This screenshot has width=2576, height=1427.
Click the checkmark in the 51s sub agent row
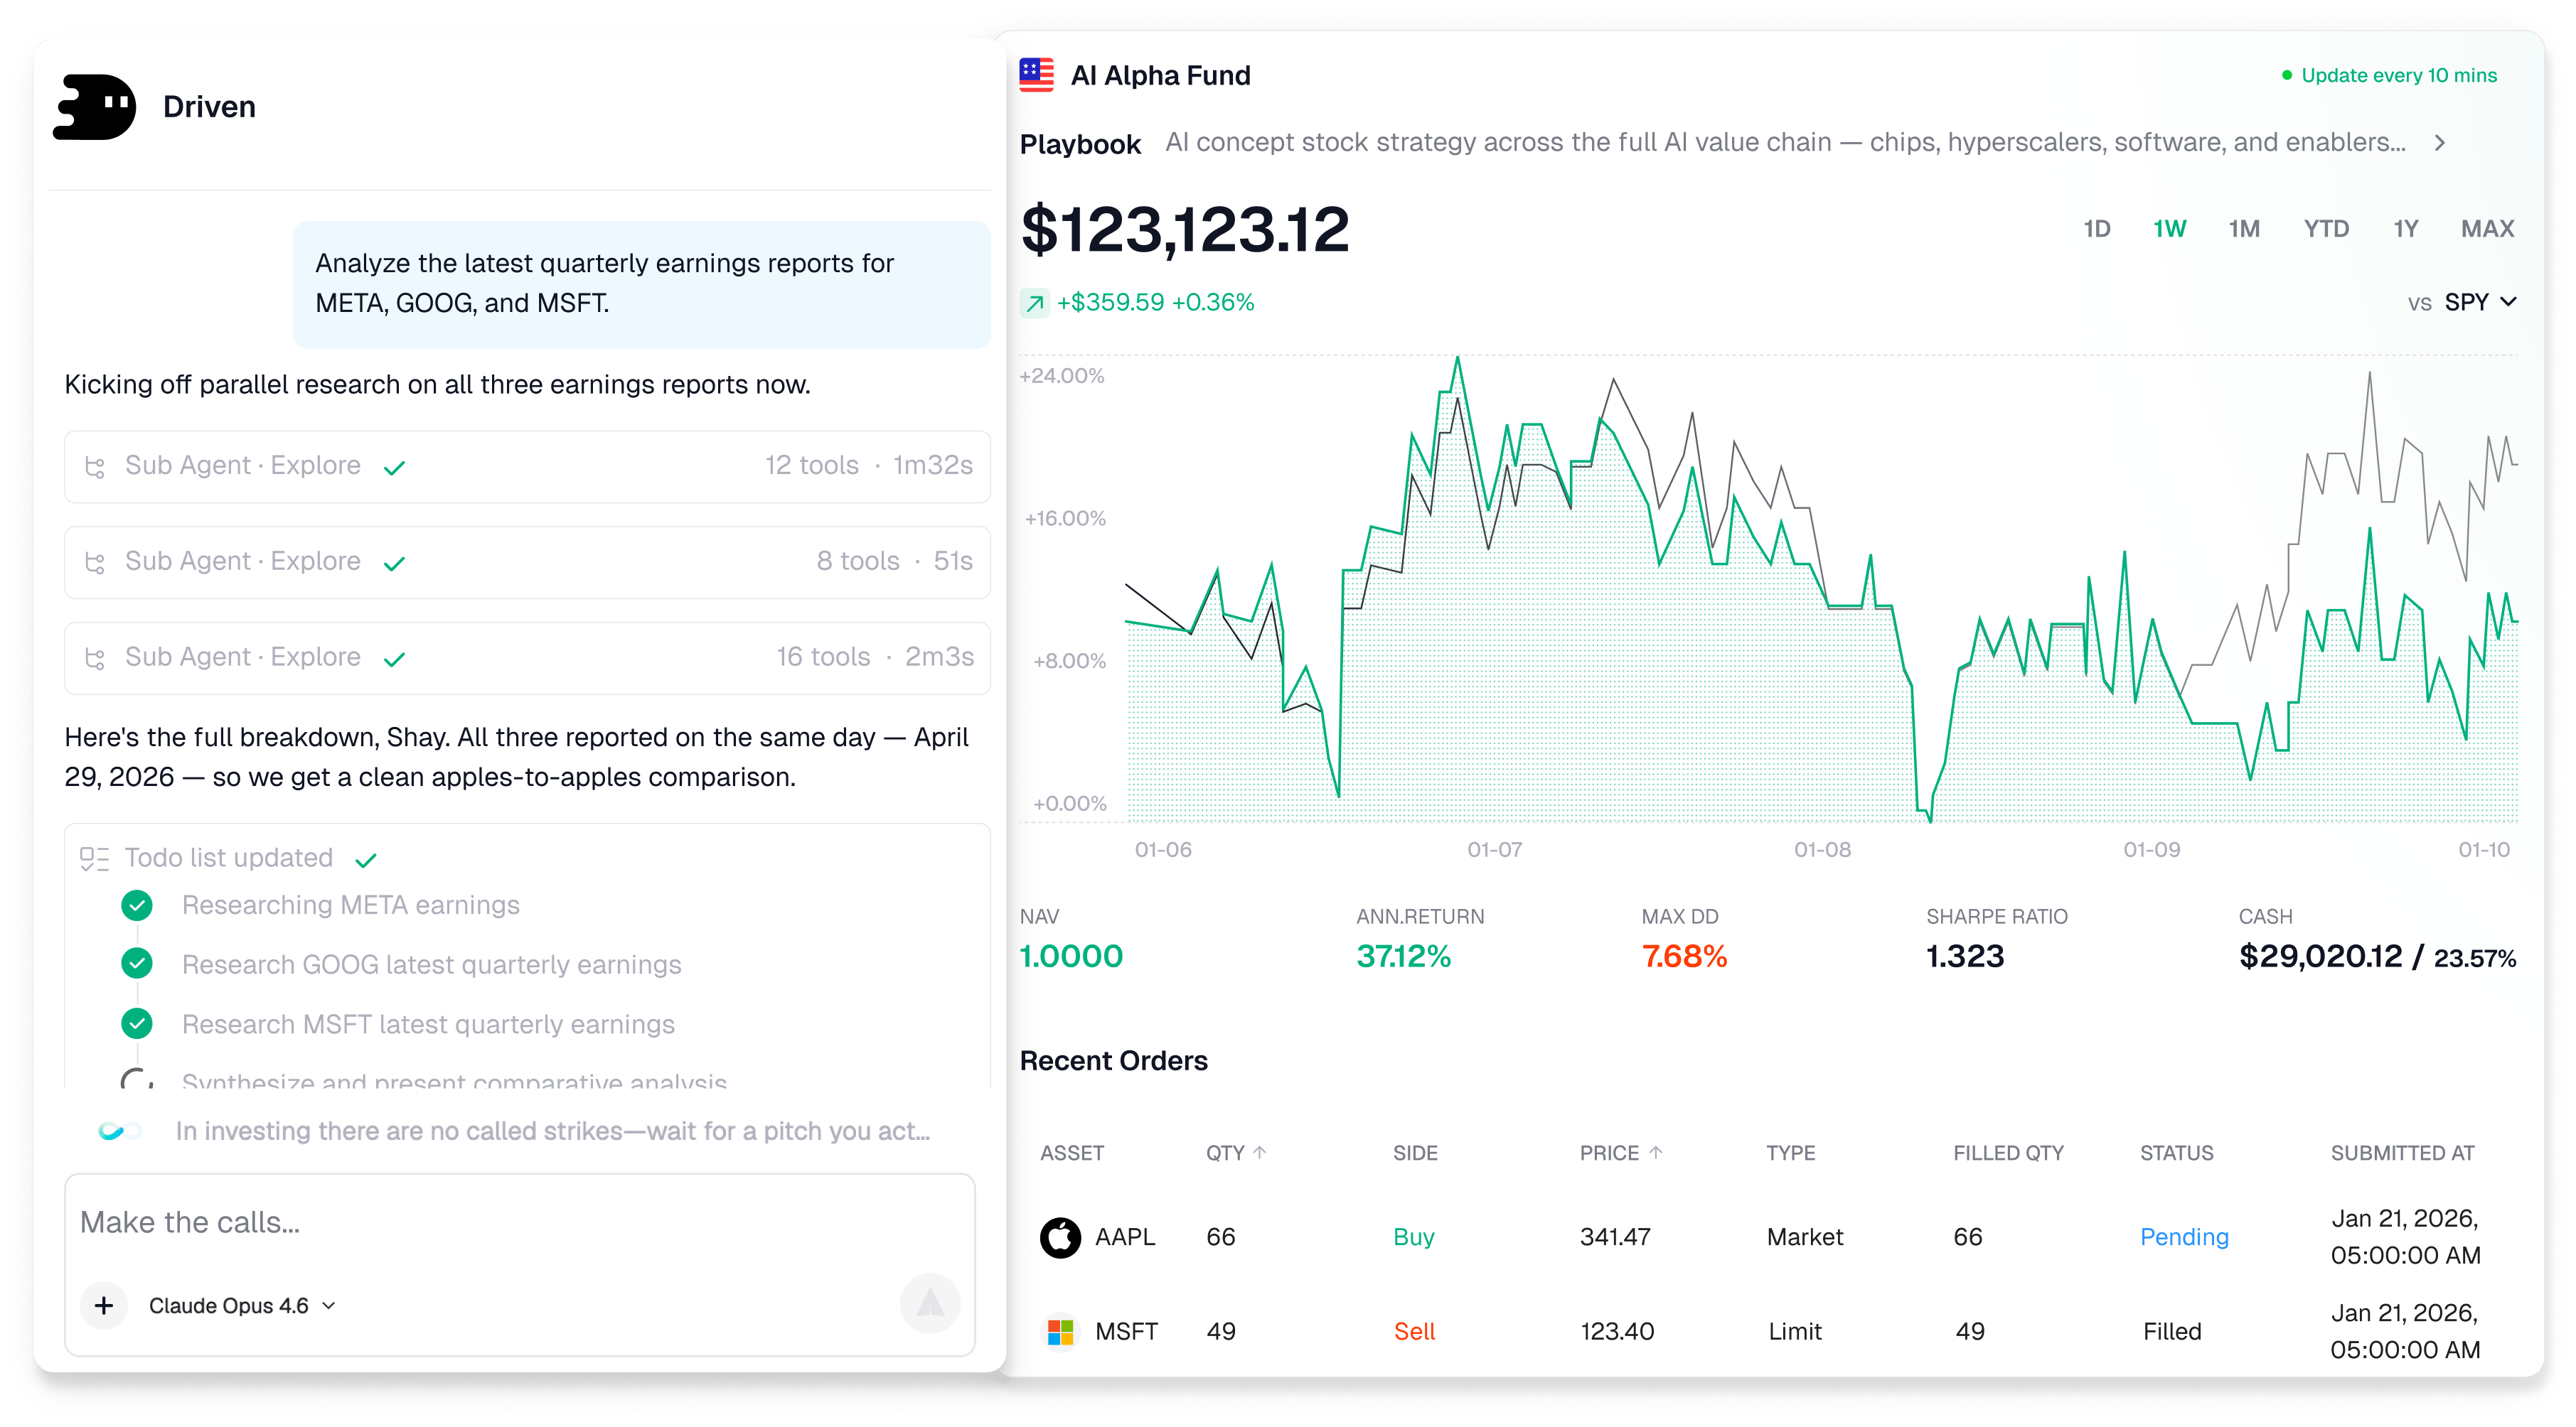pyautogui.click(x=395, y=563)
